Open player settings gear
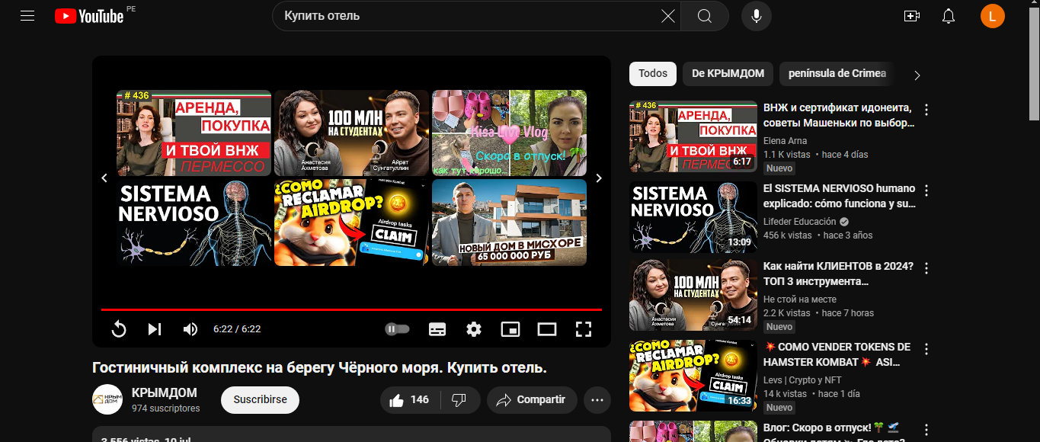 (x=474, y=329)
